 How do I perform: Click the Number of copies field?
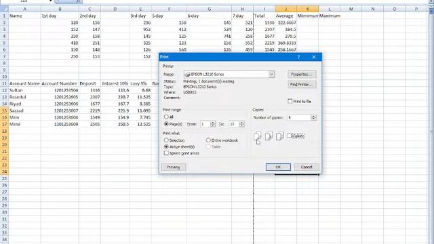click(x=299, y=117)
